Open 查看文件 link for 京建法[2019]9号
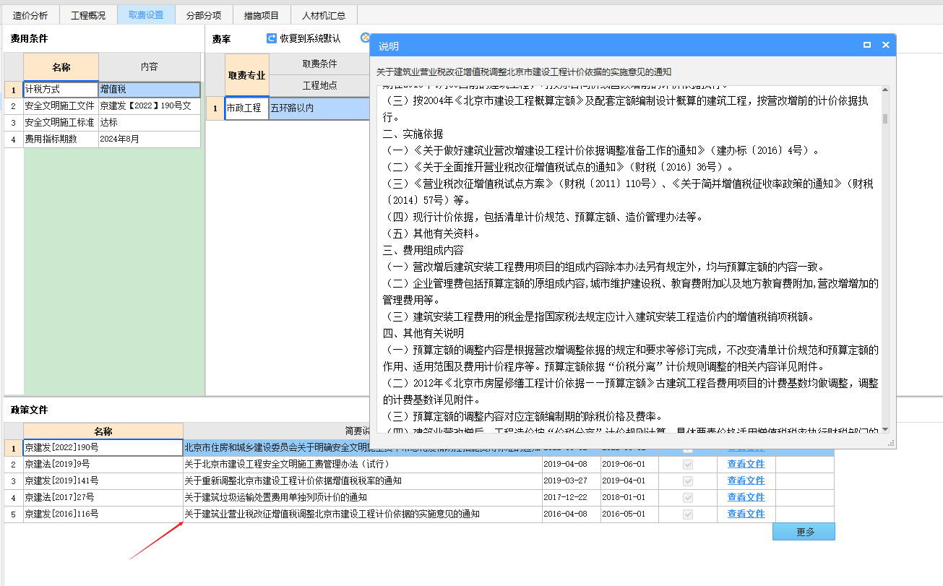 click(746, 464)
